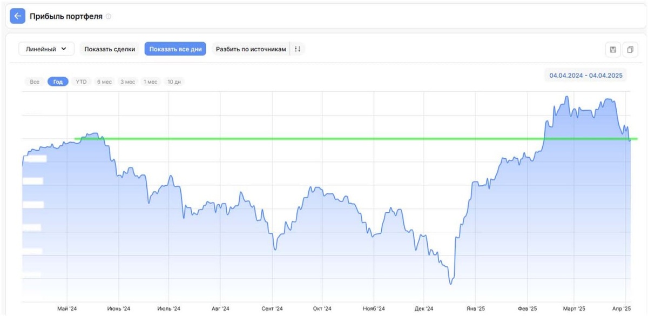Click the Прибыль портфеля title
Screen dimensions: 648x316
coord(66,16)
